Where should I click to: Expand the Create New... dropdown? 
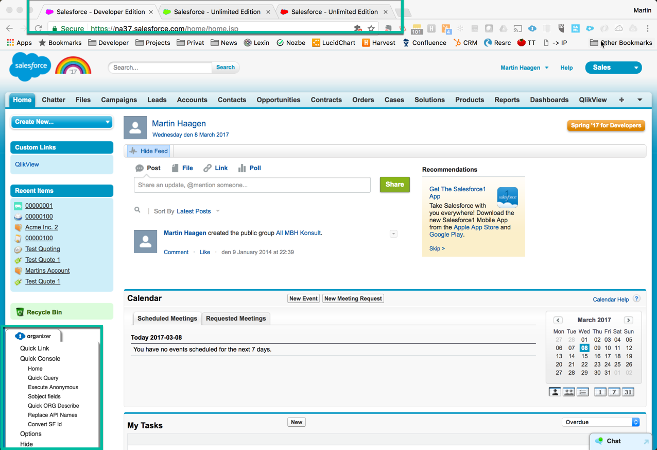pyautogui.click(x=62, y=122)
